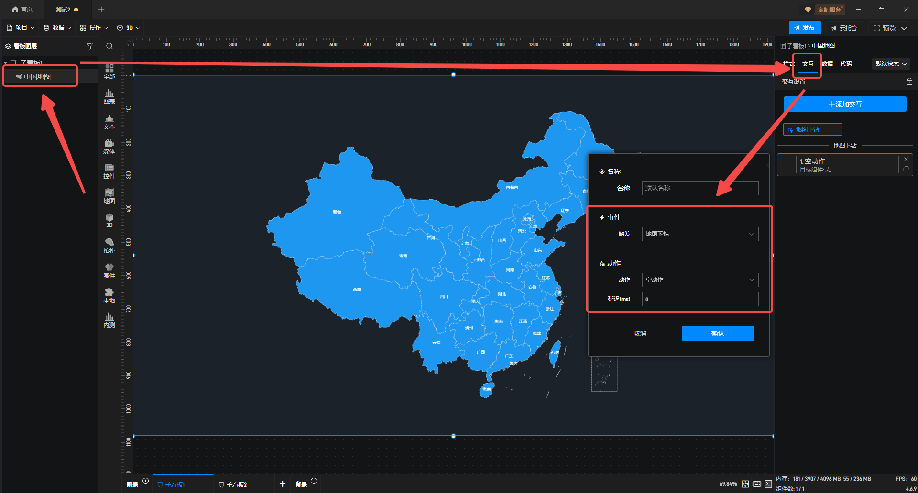
Task: Click the 确认 confirm button
Action: pyautogui.click(x=717, y=333)
